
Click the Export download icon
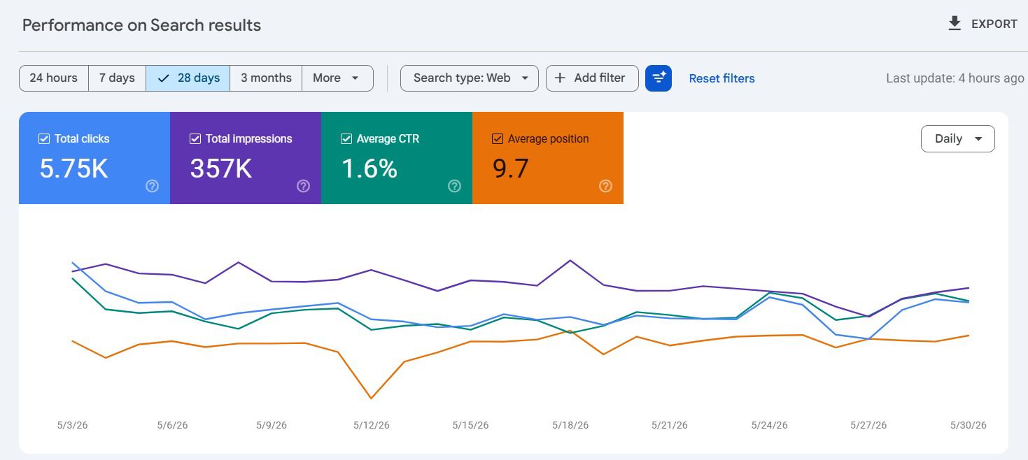[x=955, y=24]
